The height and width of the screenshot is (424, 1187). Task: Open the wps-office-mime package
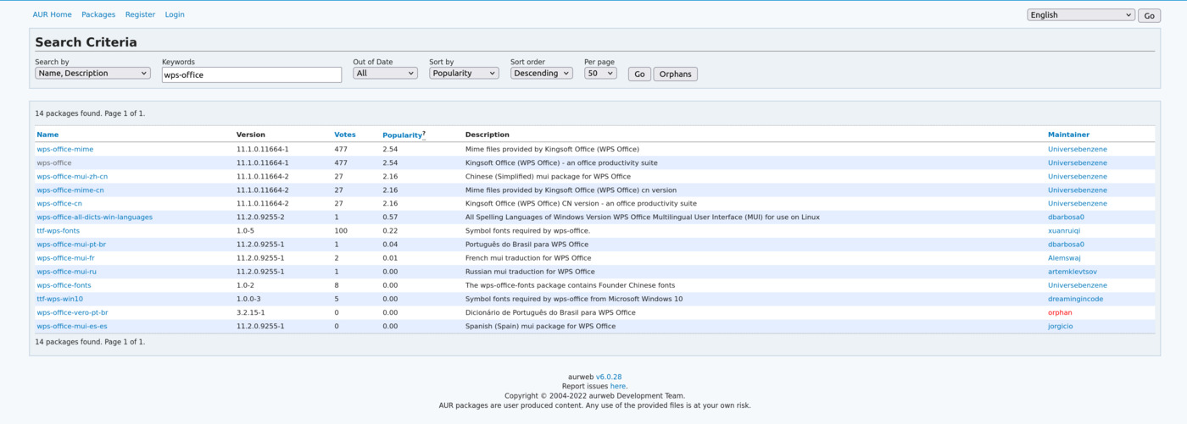point(64,149)
